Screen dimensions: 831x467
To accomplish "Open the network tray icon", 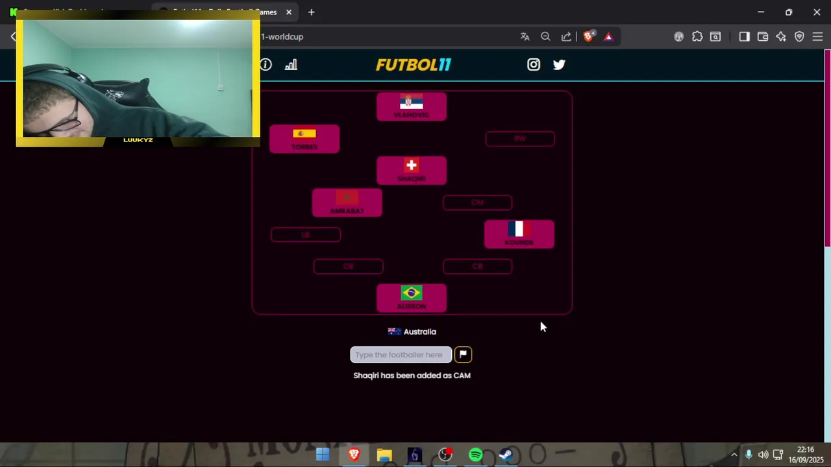I will click(x=778, y=455).
